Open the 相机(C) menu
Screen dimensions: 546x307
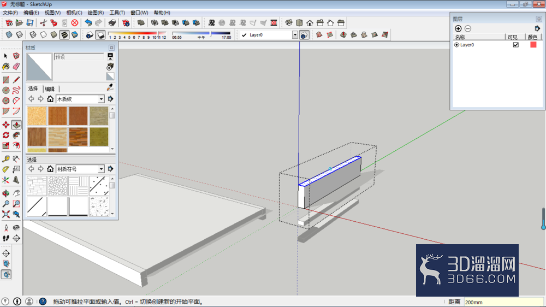[74, 13]
